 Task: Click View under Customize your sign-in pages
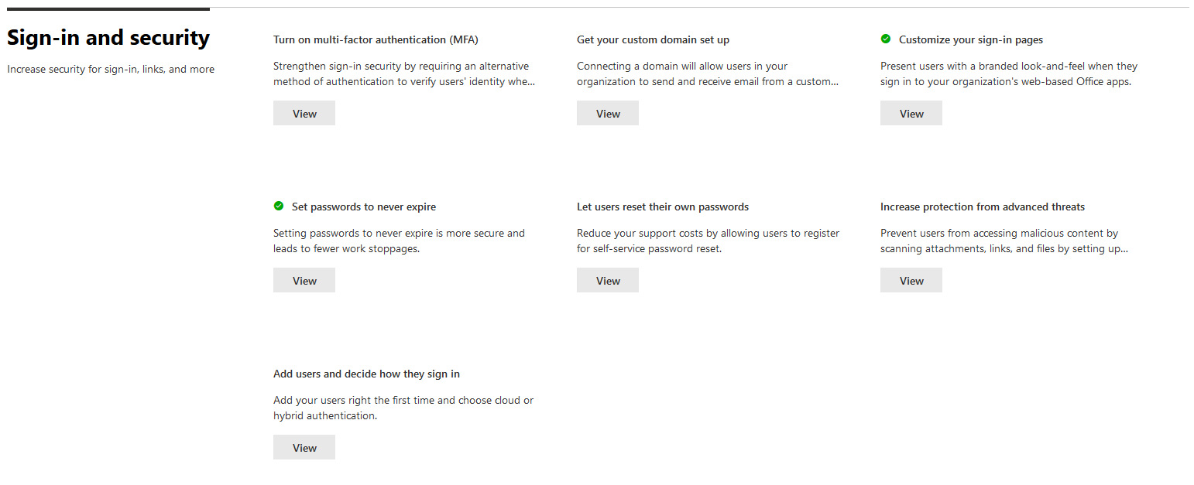point(911,113)
